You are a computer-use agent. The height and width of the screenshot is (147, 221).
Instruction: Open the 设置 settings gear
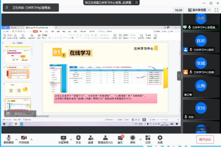click(160, 139)
